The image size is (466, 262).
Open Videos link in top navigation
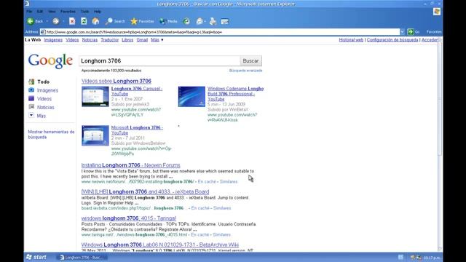[x=72, y=40]
